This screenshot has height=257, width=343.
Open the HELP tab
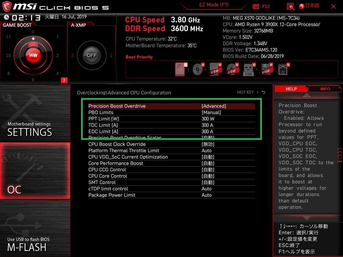[291, 89]
